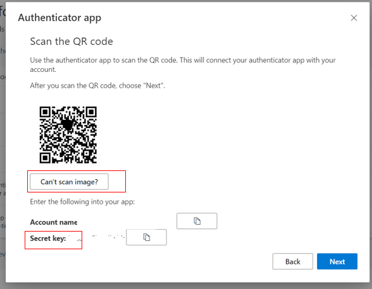Select the "Scan the QR code" heading
372x289 pixels.
(71, 42)
